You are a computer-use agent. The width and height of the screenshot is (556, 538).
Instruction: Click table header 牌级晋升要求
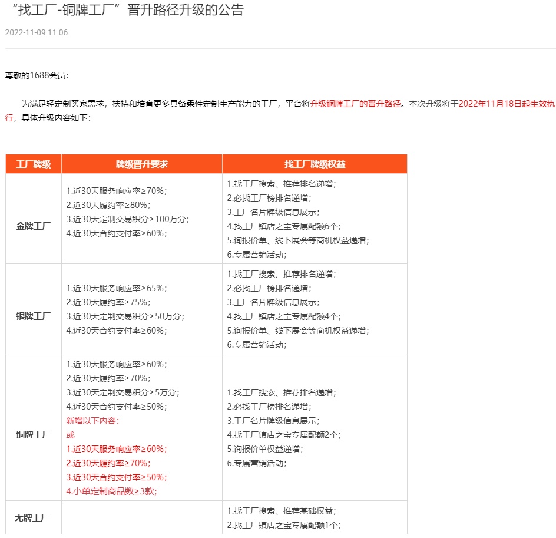(x=142, y=164)
